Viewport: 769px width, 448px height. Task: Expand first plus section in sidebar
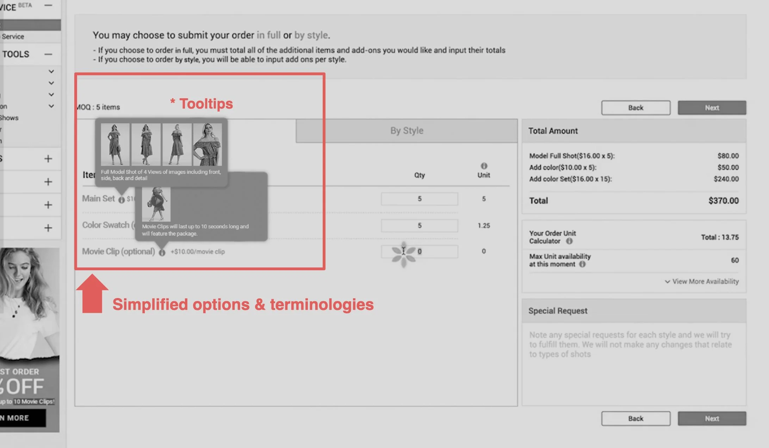click(x=48, y=159)
